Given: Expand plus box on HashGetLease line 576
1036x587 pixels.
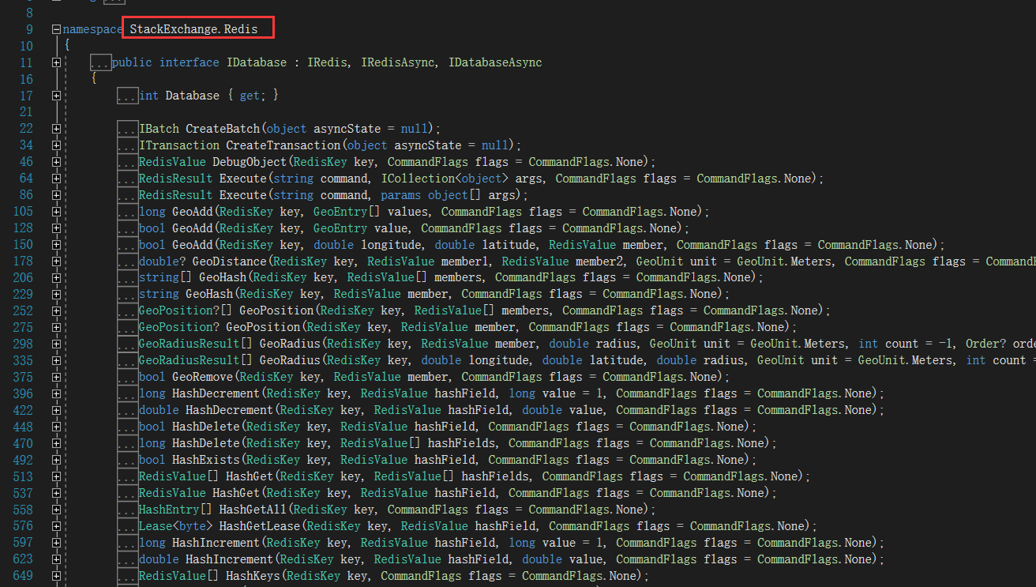Looking at the screenshot, I should [x=56, y=527].
